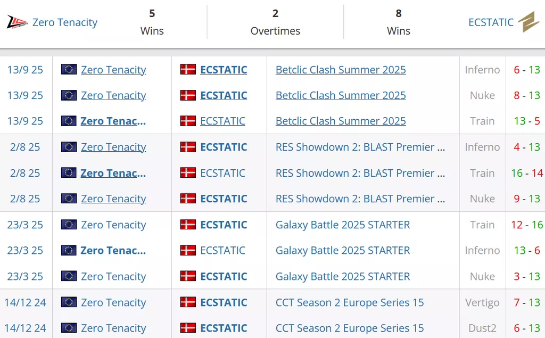Click the ECSTATIC gold logo in header
This screenshot has height=338, width=545.
click(529, 22)
